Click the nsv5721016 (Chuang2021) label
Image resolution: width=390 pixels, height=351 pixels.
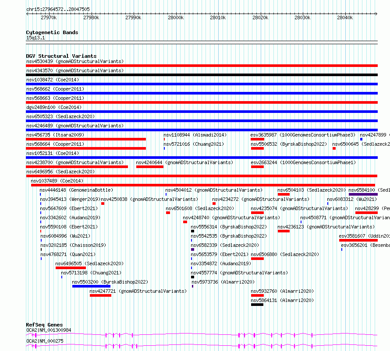[x=194, y=144]
